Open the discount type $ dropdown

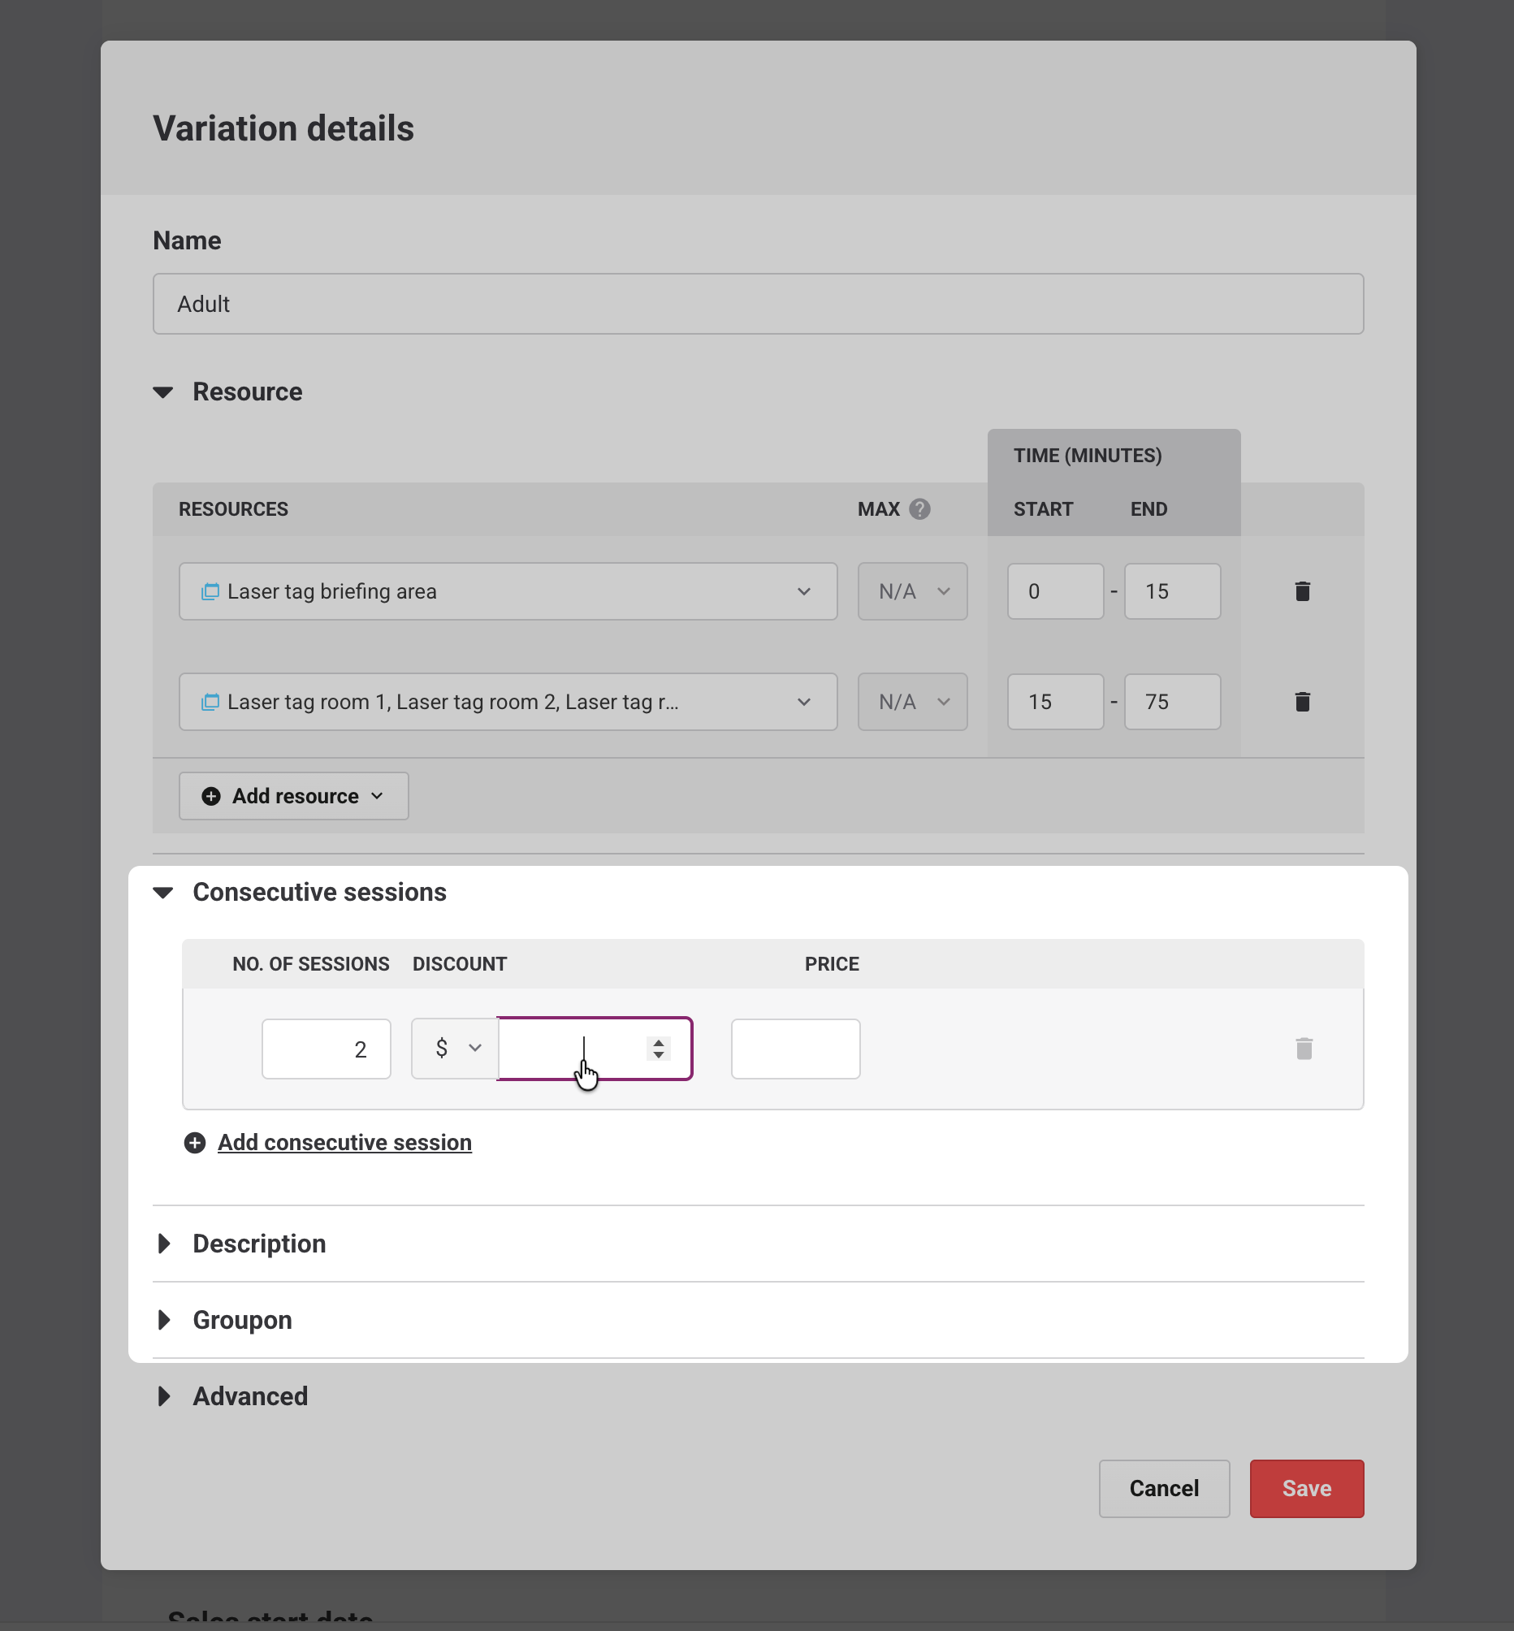coord(455,1049)
